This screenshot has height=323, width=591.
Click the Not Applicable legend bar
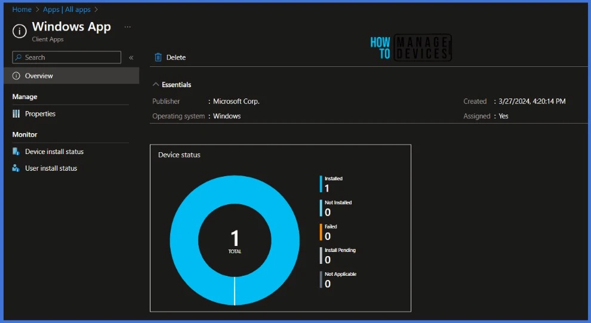coord(321,279)
